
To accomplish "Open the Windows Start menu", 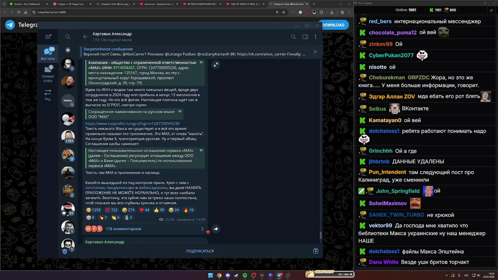I will point(210,275).
